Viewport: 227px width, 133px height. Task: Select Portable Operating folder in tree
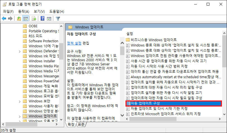tap(44, 31)
